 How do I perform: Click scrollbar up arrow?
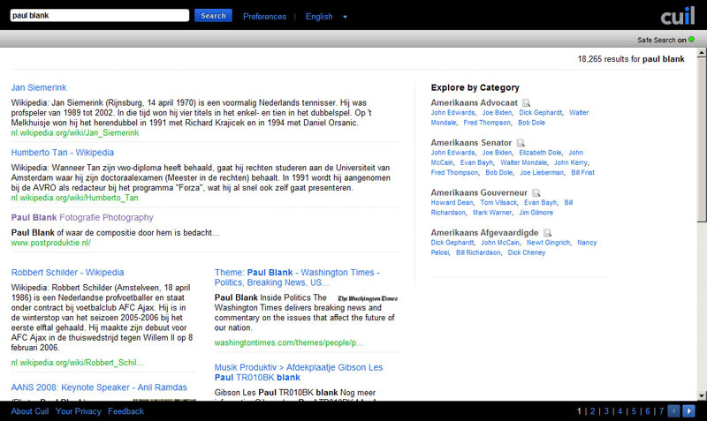point(702,52)
